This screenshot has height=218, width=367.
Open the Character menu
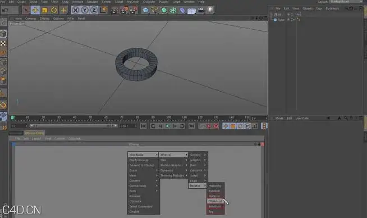(x=149, y=2)
